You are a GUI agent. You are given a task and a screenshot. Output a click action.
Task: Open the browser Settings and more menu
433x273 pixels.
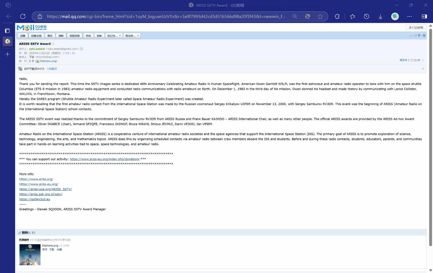click(x=409, y=16)
